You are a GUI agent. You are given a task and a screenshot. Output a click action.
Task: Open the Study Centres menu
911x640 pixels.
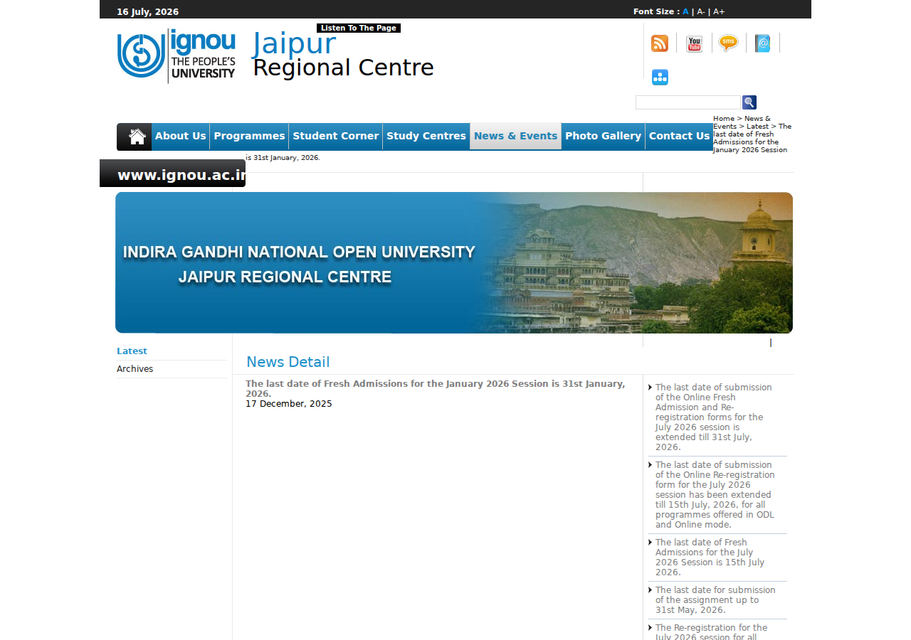(426, 137)
